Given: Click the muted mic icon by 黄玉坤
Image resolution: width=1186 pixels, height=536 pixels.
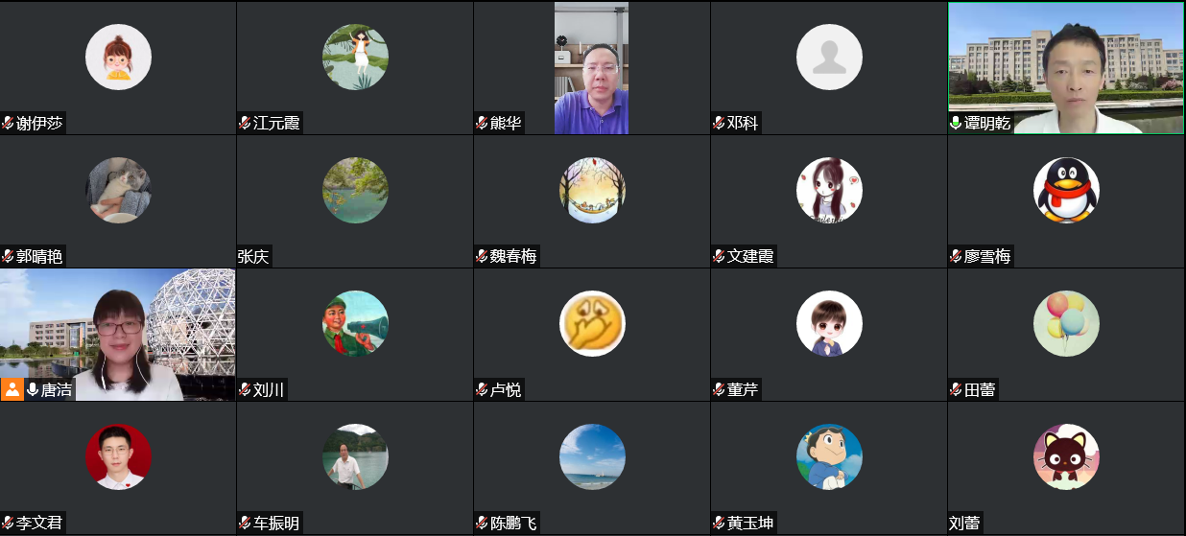Looking at the screenshot, I should pos(719,523).
